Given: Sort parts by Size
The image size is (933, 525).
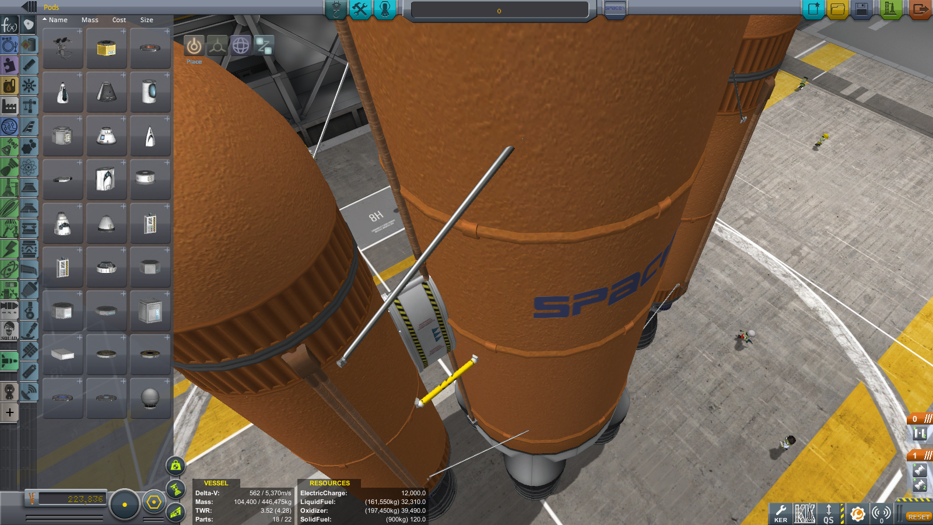Looking at the screenshot, I should coord(146,20).
